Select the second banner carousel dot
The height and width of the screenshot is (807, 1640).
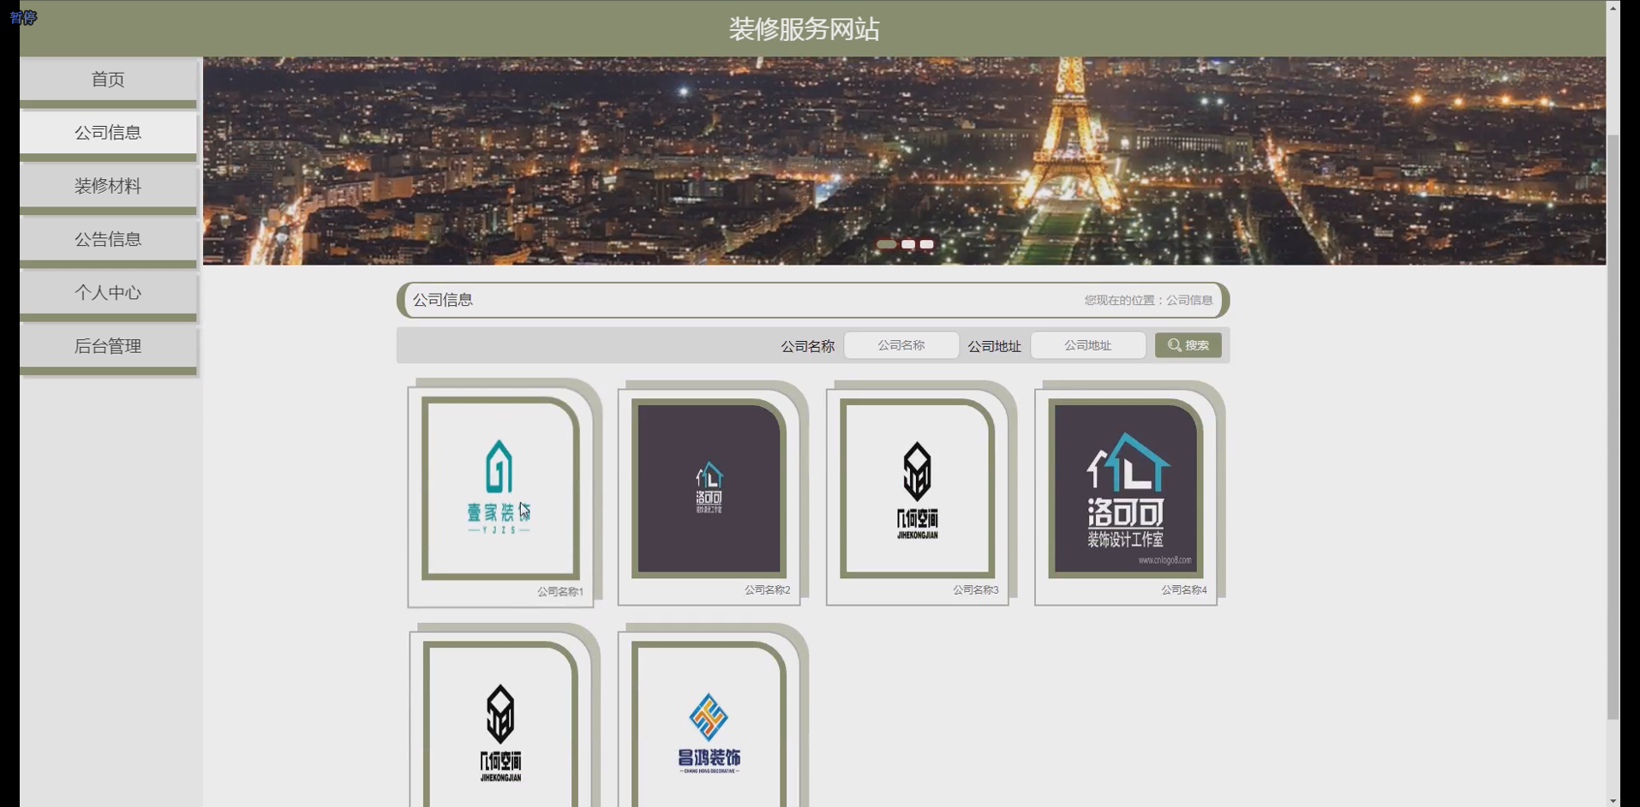pyautogui.click(x=908, y=244)
